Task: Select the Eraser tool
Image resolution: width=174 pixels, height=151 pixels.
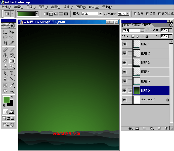Action: [5, 61]
